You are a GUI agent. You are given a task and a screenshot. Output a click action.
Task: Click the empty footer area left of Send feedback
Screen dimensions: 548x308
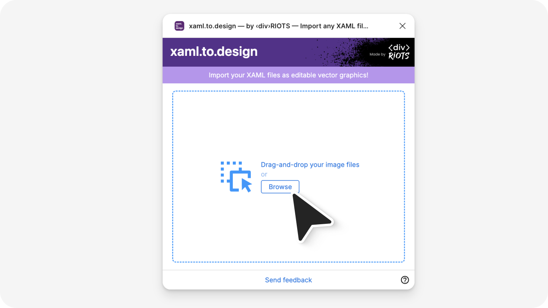tap(208, 280)
